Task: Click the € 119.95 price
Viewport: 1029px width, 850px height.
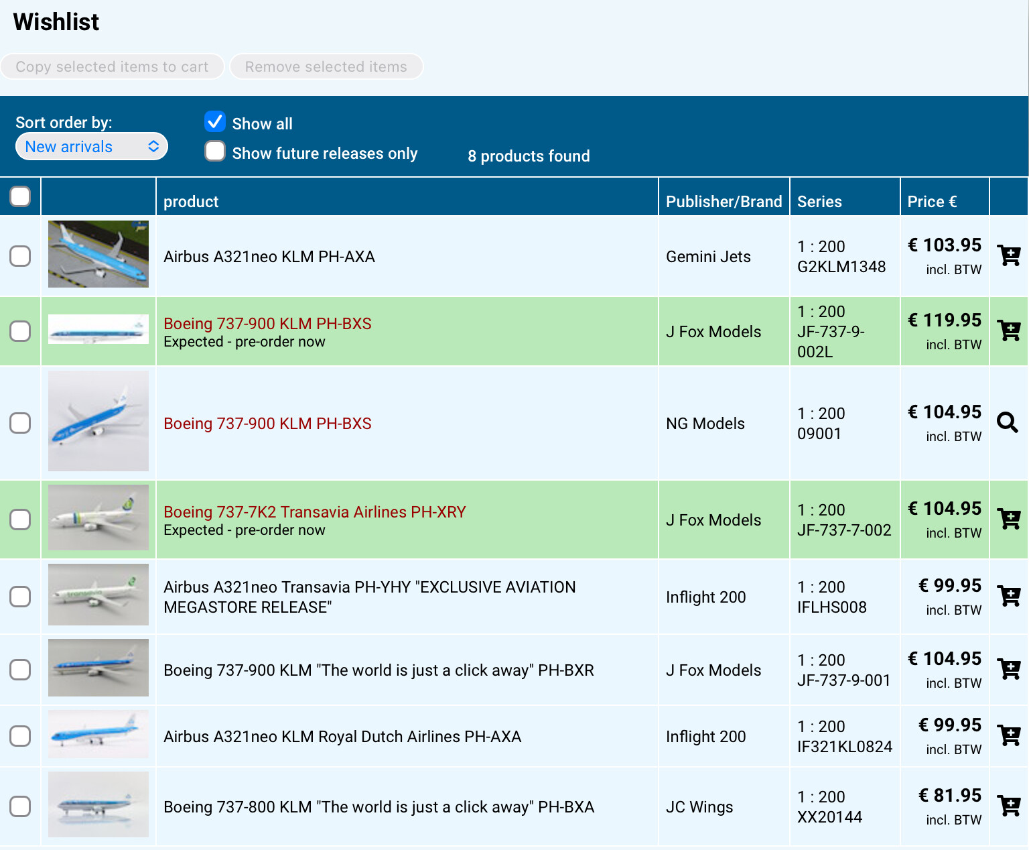Action: (945, 320)
